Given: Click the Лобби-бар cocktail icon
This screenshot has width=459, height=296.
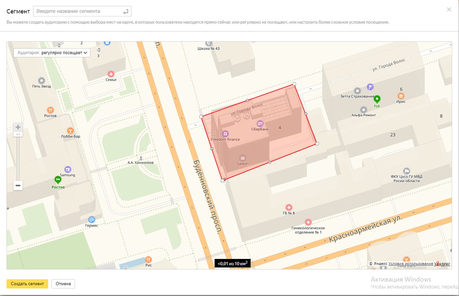Looking at the screenshot, I should tap(70, 130).
